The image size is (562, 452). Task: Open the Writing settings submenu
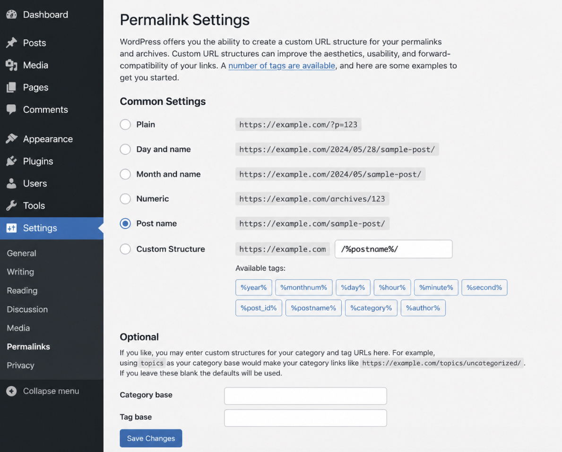tap(20, 272)
